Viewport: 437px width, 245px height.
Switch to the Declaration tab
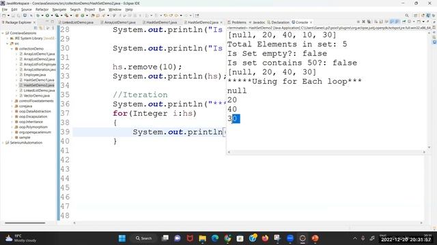(278, 22)
